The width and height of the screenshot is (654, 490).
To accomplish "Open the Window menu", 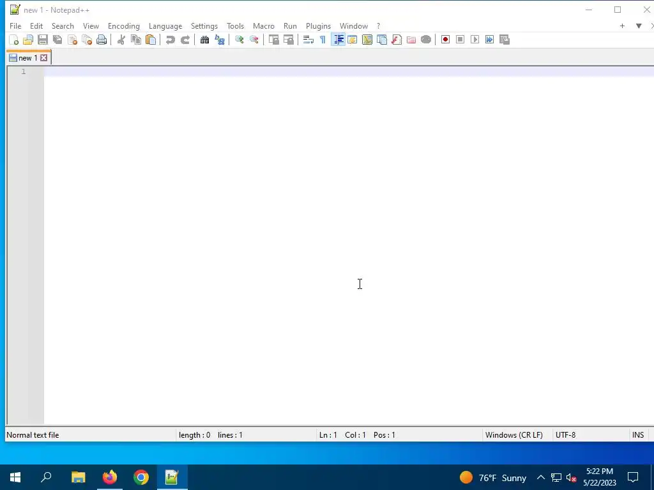I will [354, 26].
